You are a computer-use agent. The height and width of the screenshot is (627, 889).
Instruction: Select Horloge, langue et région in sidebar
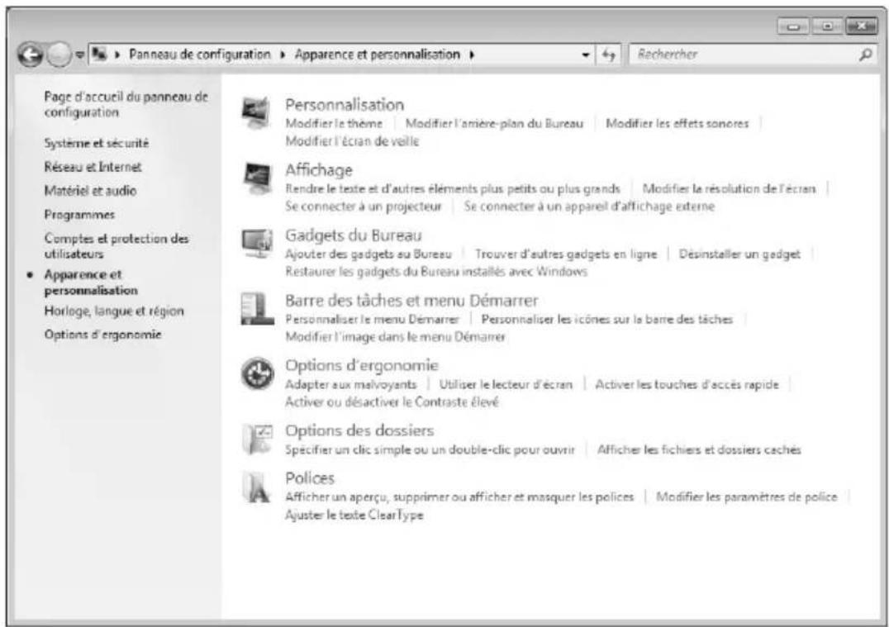click(x=114, y=311)
